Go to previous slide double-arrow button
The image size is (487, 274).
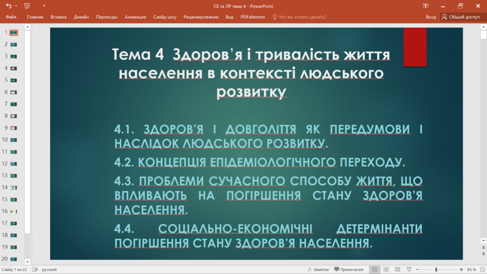pyautogui.click(x=483, y=248)
